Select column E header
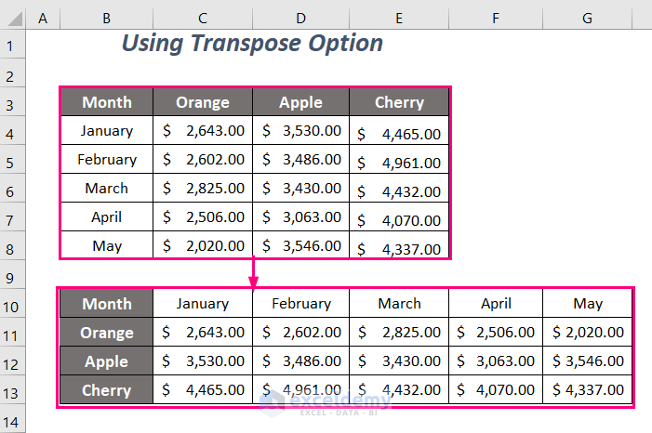Image resolution: width=652 pixels, height=433 pixels. [x=399, y=17]
